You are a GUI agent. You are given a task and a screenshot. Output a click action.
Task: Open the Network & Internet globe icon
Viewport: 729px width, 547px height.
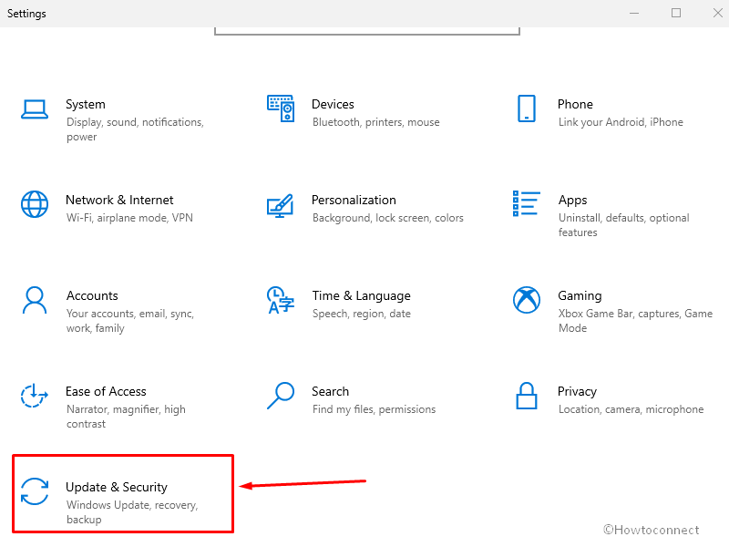coord(35,204)
